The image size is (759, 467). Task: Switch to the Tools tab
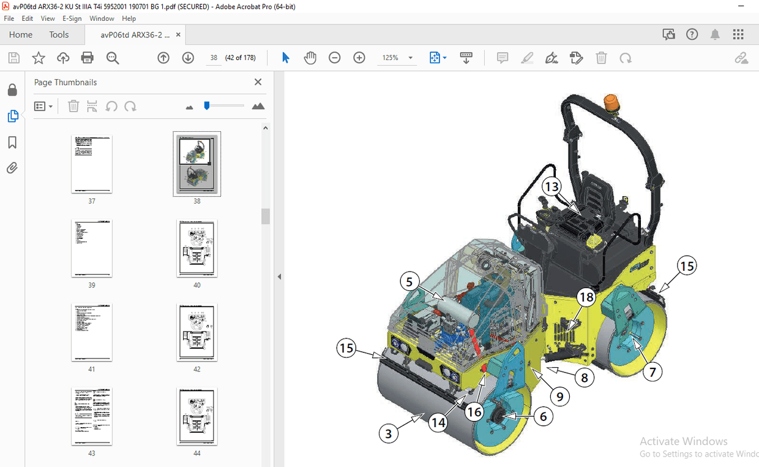[x=59, y=35]
